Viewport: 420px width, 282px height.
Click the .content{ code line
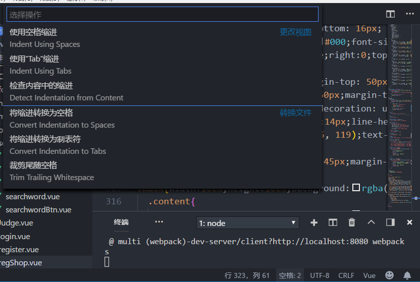click(x=172, y=201)
